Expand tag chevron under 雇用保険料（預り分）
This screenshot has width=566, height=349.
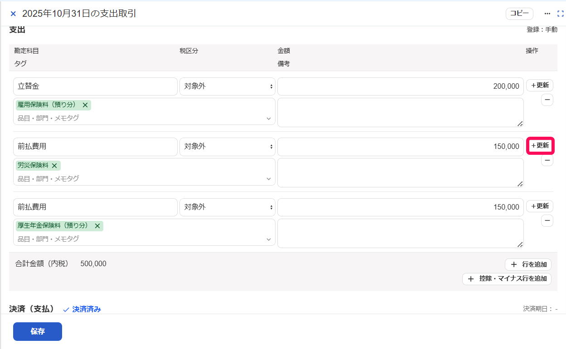click(x=269, y=119)
